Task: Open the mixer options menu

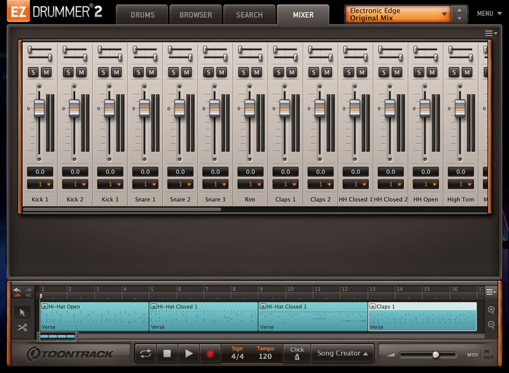Action: [x=491, y=33]
